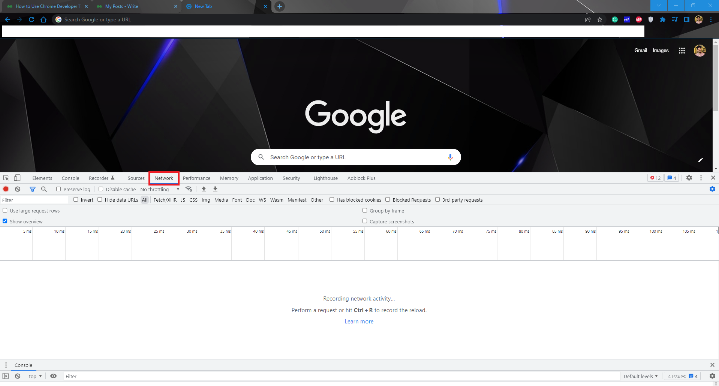Check the Invert filter checkbox

coord(76,200)
